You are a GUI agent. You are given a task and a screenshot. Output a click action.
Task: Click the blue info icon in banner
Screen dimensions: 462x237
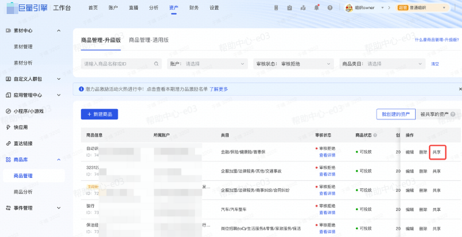point(81,89)
